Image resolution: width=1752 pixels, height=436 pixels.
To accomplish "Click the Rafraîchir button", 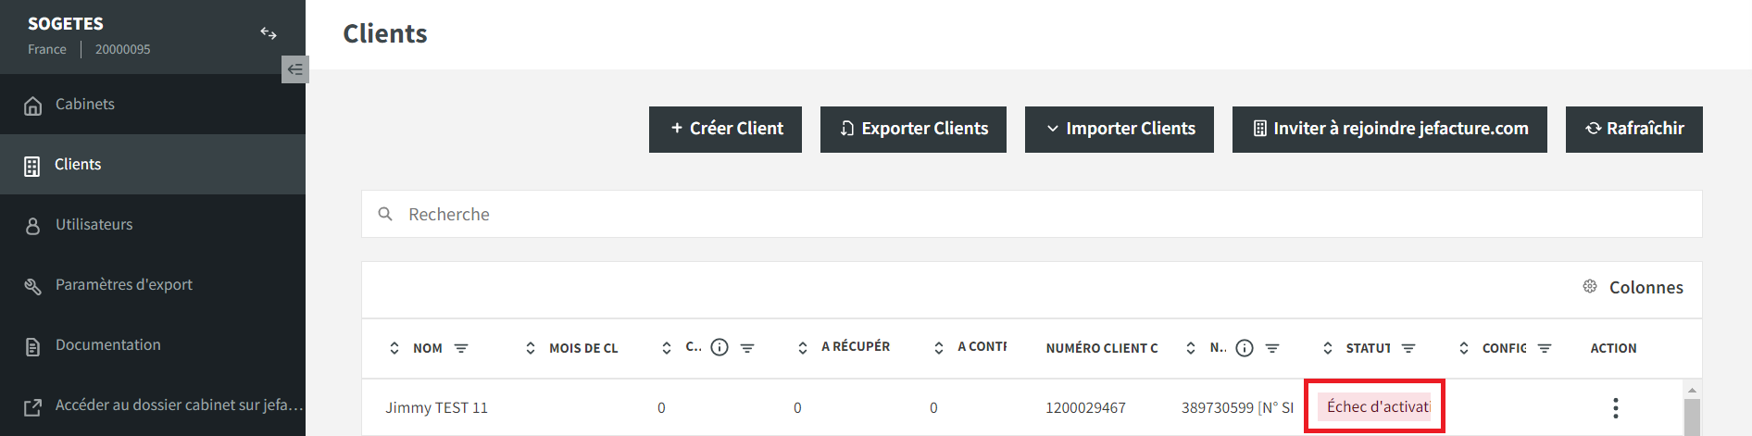I will click(1634, 130).
